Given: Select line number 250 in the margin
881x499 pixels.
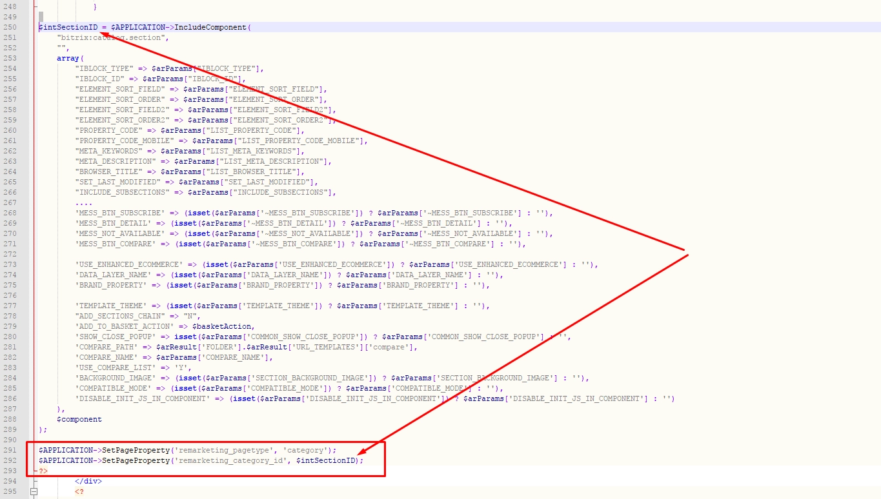Looking at the screenshot, I should tap(9, 27).
